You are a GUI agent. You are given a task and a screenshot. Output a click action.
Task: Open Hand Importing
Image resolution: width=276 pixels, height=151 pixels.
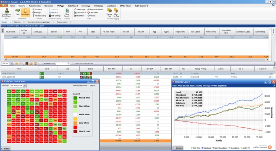39,16
